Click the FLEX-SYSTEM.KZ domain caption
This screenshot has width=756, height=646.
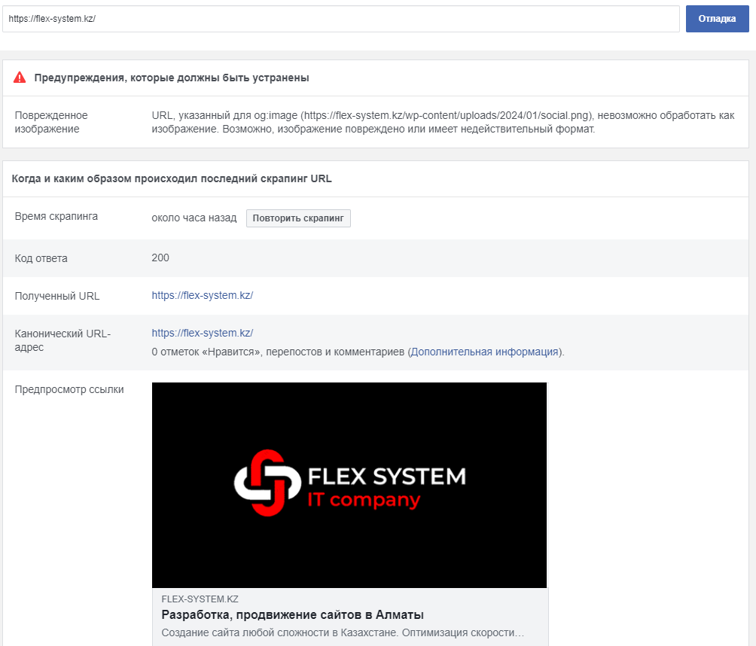pyautogui.click(x=200, y=599)
